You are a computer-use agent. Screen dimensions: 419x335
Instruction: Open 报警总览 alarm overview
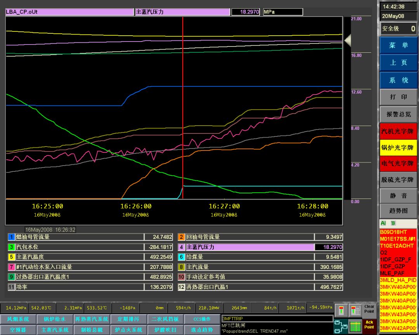[x=398, y=114]
